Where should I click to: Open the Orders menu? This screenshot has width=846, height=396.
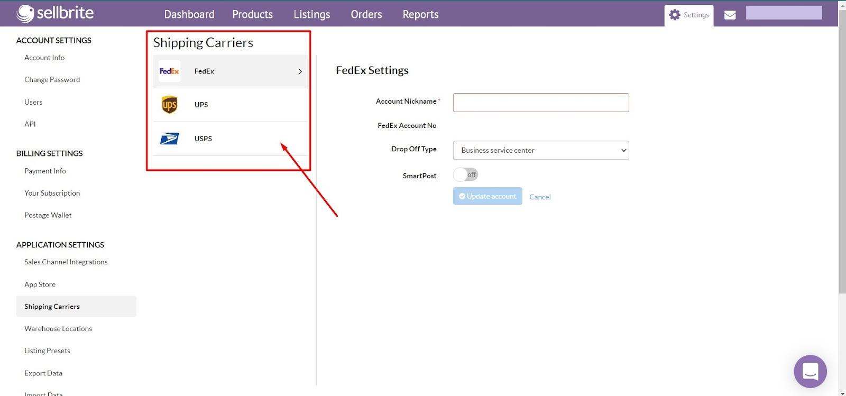(366, 14)
